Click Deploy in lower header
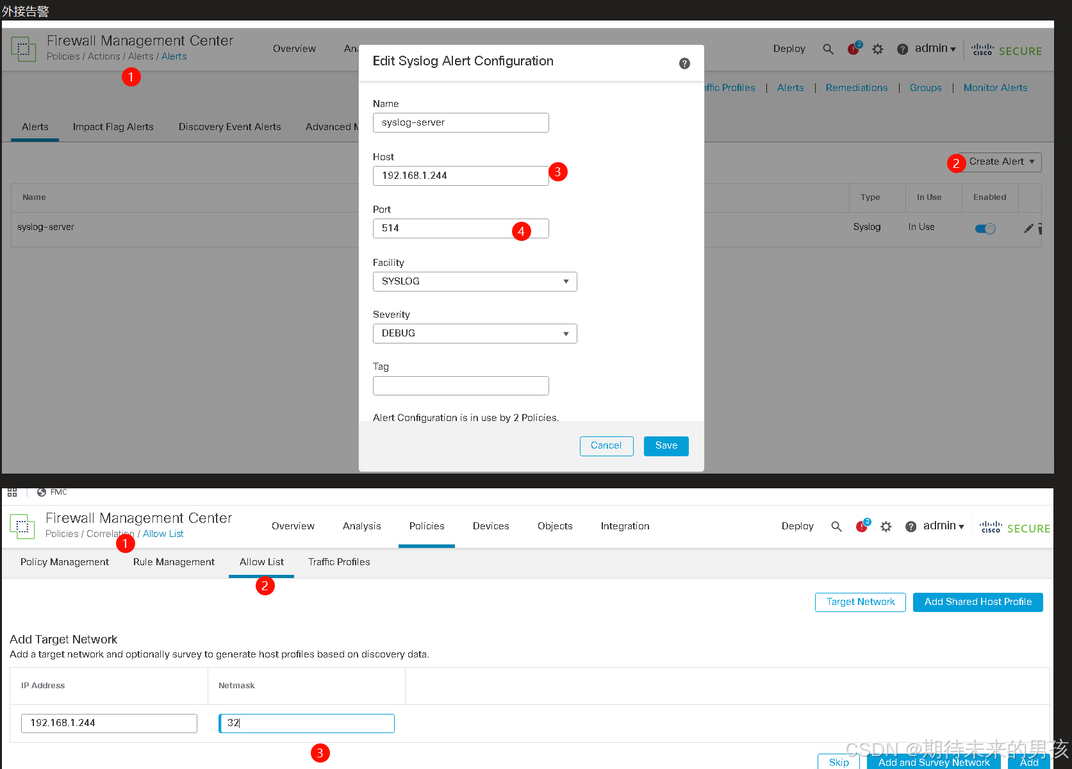 point(797,526)
